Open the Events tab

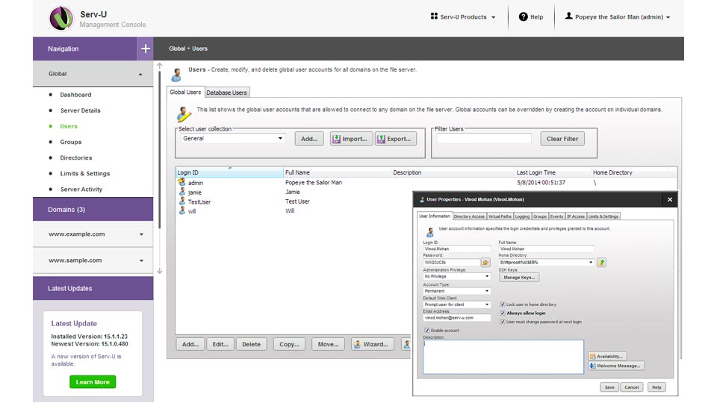pyautogui.click(x=556, y=216)
